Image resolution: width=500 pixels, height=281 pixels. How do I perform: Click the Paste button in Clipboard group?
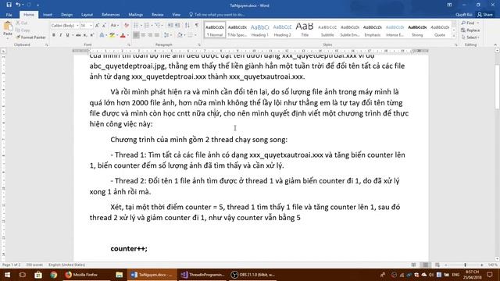[x=8, y=30]
